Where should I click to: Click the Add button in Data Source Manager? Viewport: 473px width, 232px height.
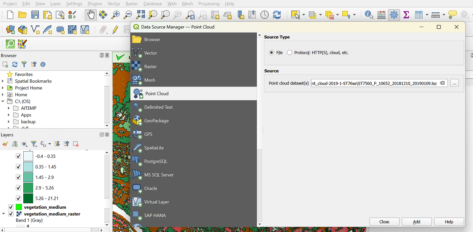click(x=417, y=222)
